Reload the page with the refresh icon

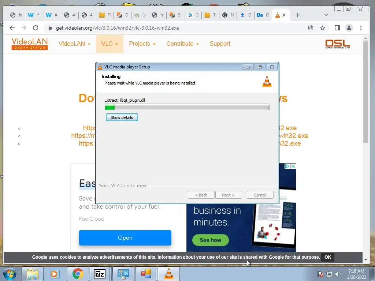pos(36,28)
